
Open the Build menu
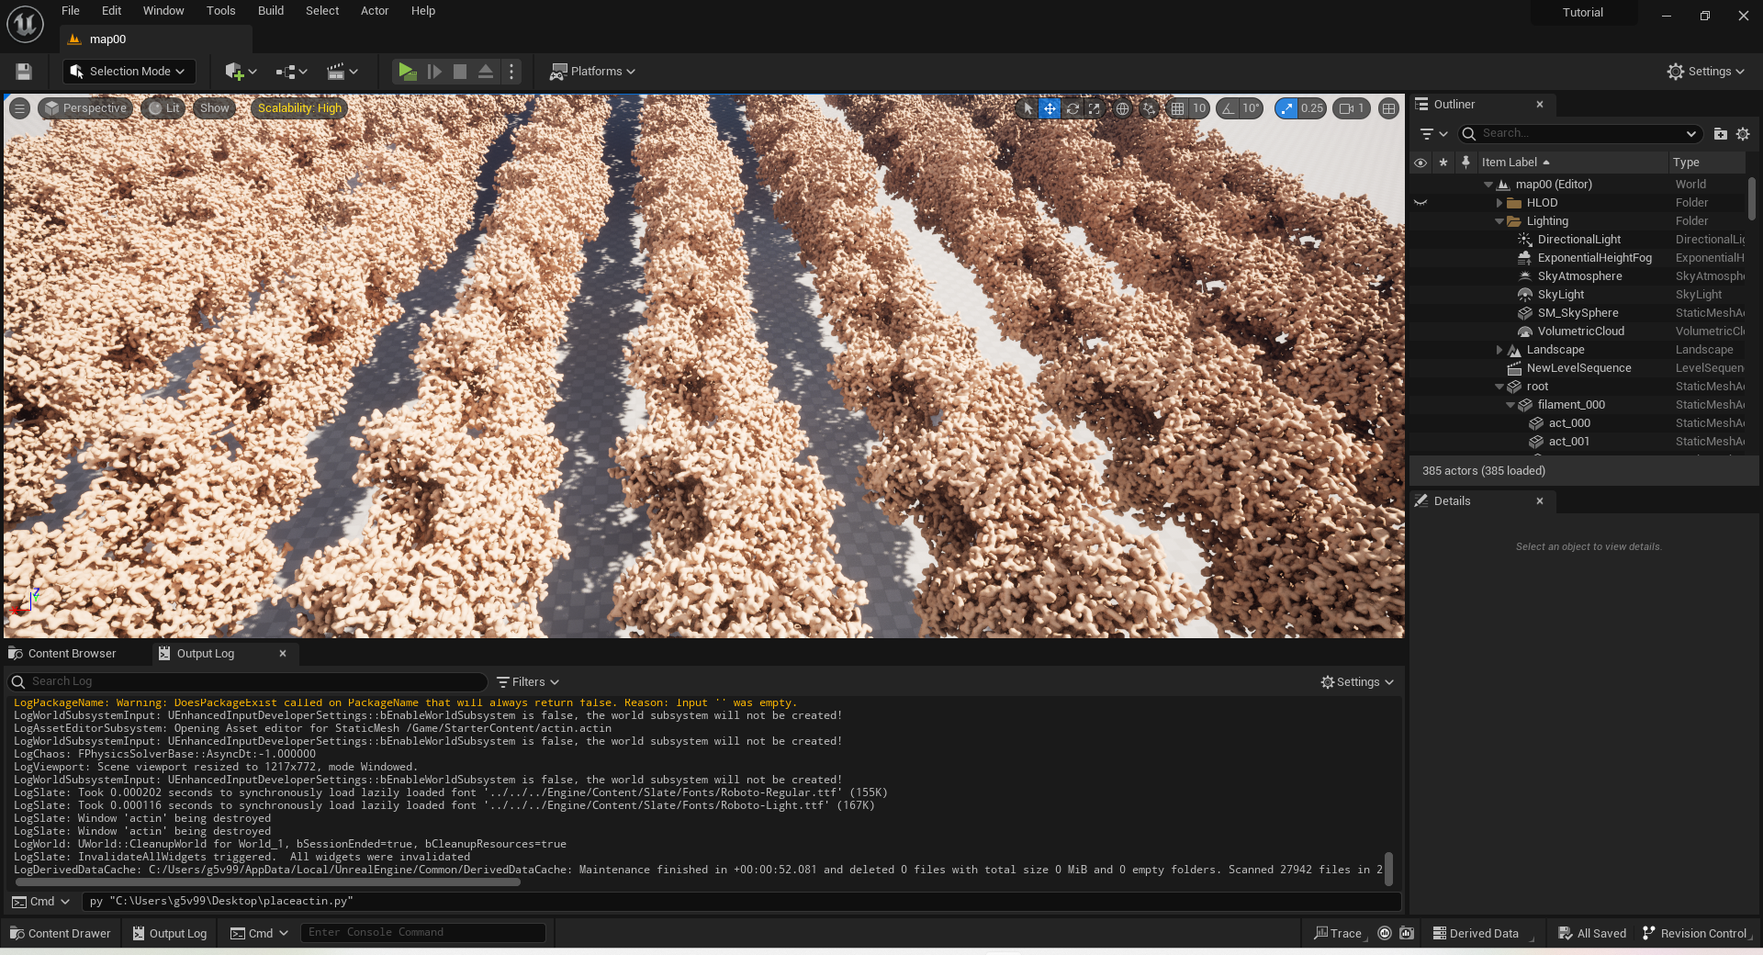(270, 11)
